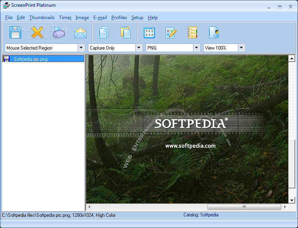The image size is (298, 228).
Task: Open the View 100% zoom dropdown arrow
Action: point(242,48)
